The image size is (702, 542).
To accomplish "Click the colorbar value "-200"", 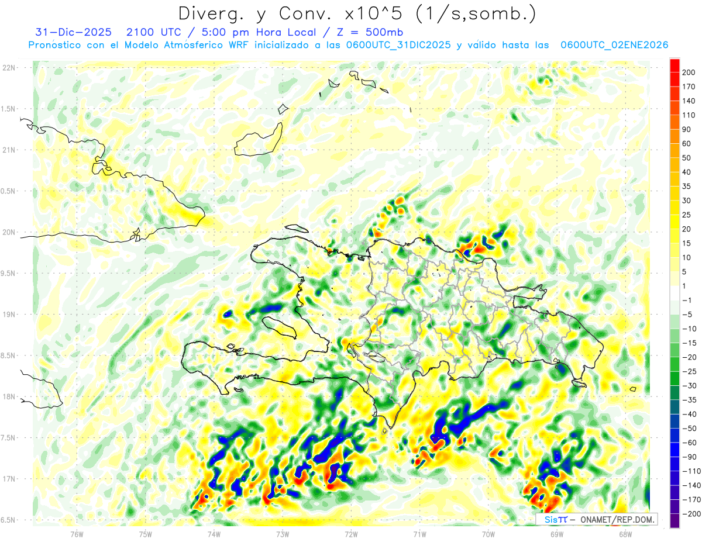I will [x=690, y=514].
